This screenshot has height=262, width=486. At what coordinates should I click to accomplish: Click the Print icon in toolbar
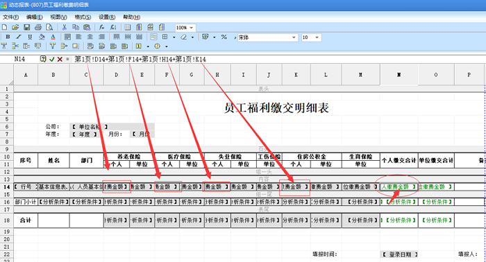point(38,27)
